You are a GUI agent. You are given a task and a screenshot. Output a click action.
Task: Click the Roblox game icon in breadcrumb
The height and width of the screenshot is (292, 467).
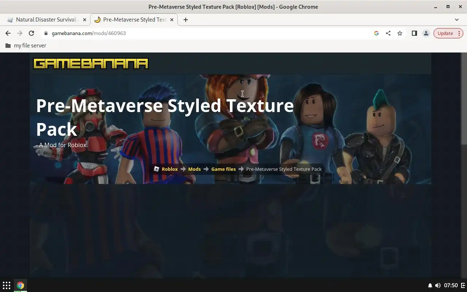pos(157,169)
